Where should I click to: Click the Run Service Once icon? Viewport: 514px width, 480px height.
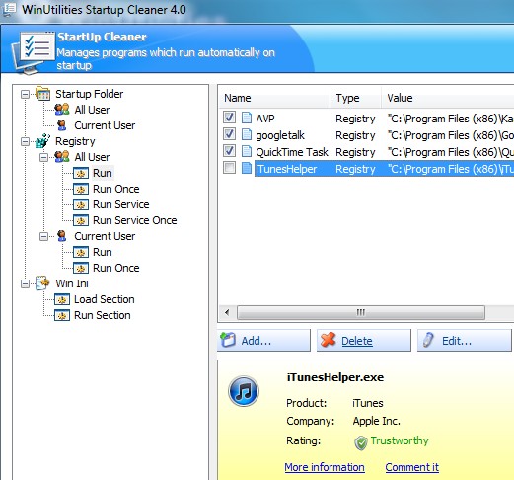click(x=81, y=220)
